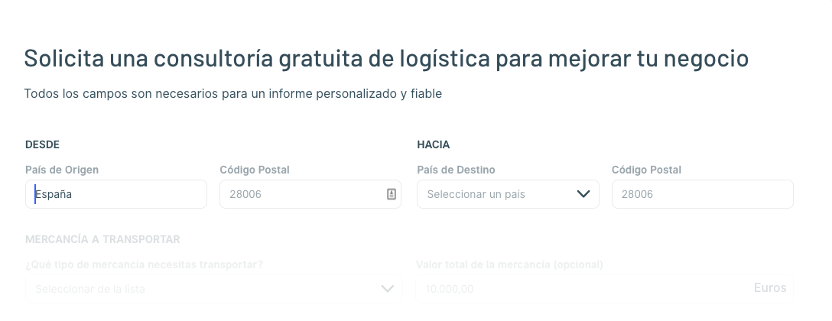
Task: Click the autofill icon in origin postal code field
Action: coord(391,194)
